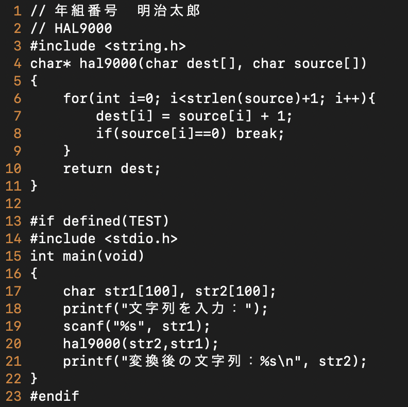Click the dest[i] assignment on line 7
The width and height of the screenshot is (408, 407).
194,116
